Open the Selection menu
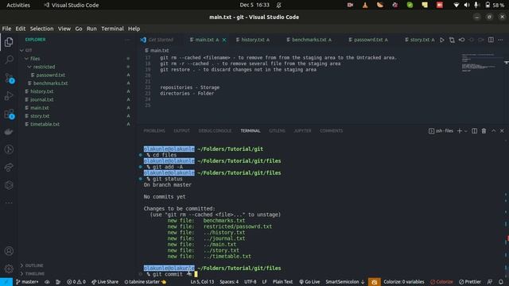This screenshot has height=286, width=509. click(x=41, y=29)
